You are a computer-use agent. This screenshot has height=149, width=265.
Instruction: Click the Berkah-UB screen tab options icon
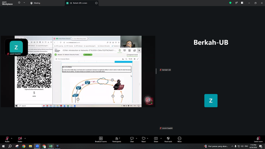(x=96, y=3)
